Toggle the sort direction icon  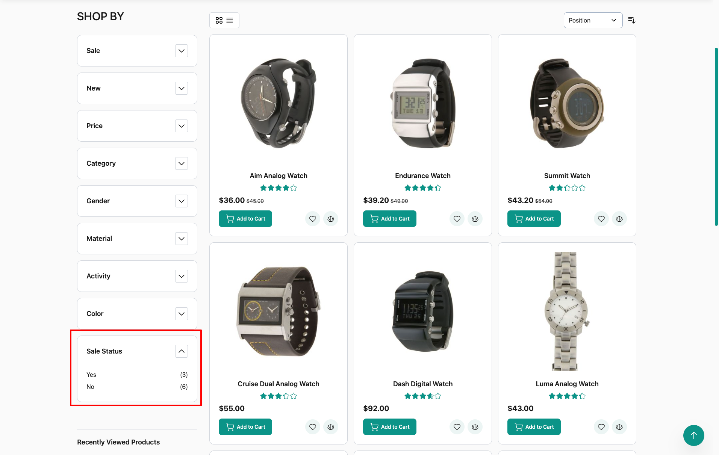pyautogui.click(x=631, y=20)
